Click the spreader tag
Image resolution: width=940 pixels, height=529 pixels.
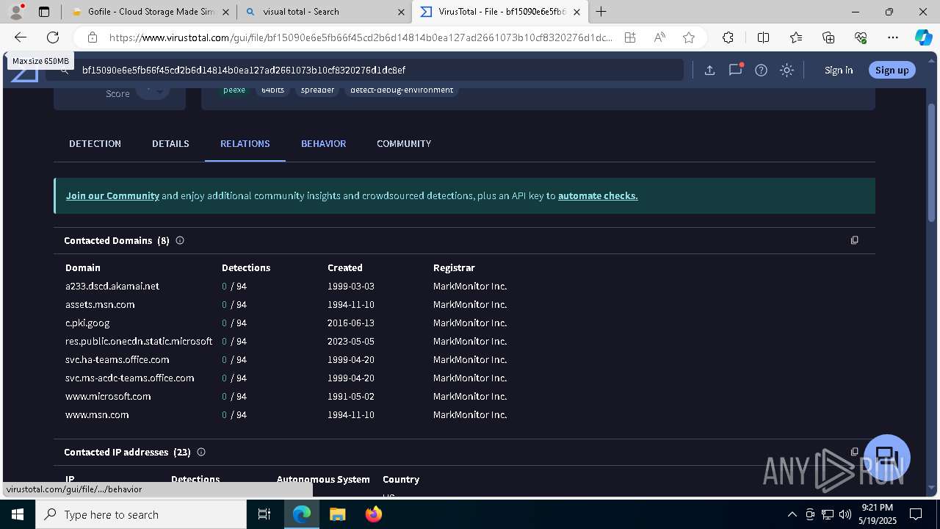317,90
